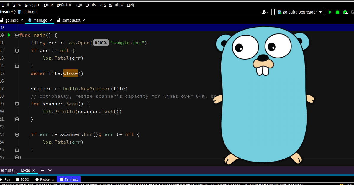Screen dimensions: 354x185
Task: Open the Navigate menu
Action: click(x=32, y=5)
